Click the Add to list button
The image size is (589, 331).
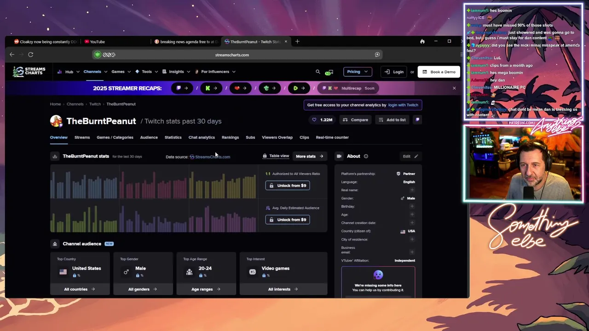tap(392, 120)
